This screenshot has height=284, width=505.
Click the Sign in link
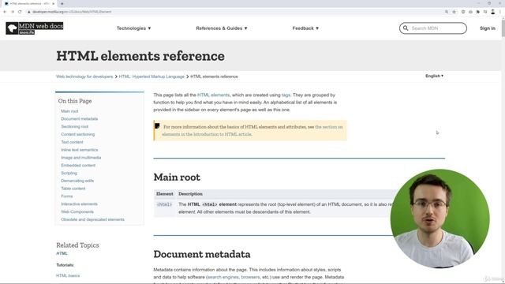pyautogui.click(x=488, y=28)
